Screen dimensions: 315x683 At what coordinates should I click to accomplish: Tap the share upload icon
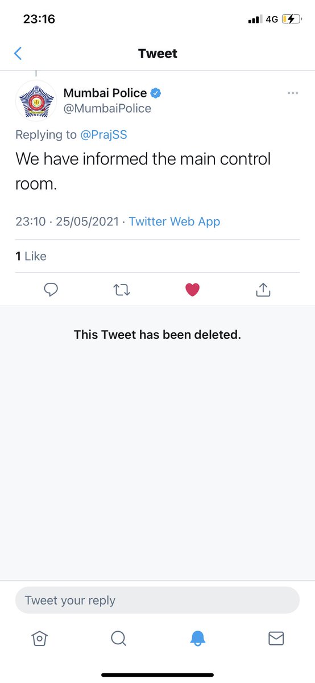(x=263, y=290)
